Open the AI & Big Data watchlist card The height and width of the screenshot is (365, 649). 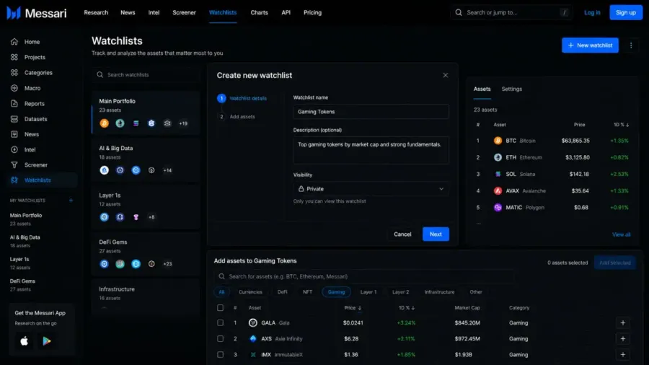[146, 159]
